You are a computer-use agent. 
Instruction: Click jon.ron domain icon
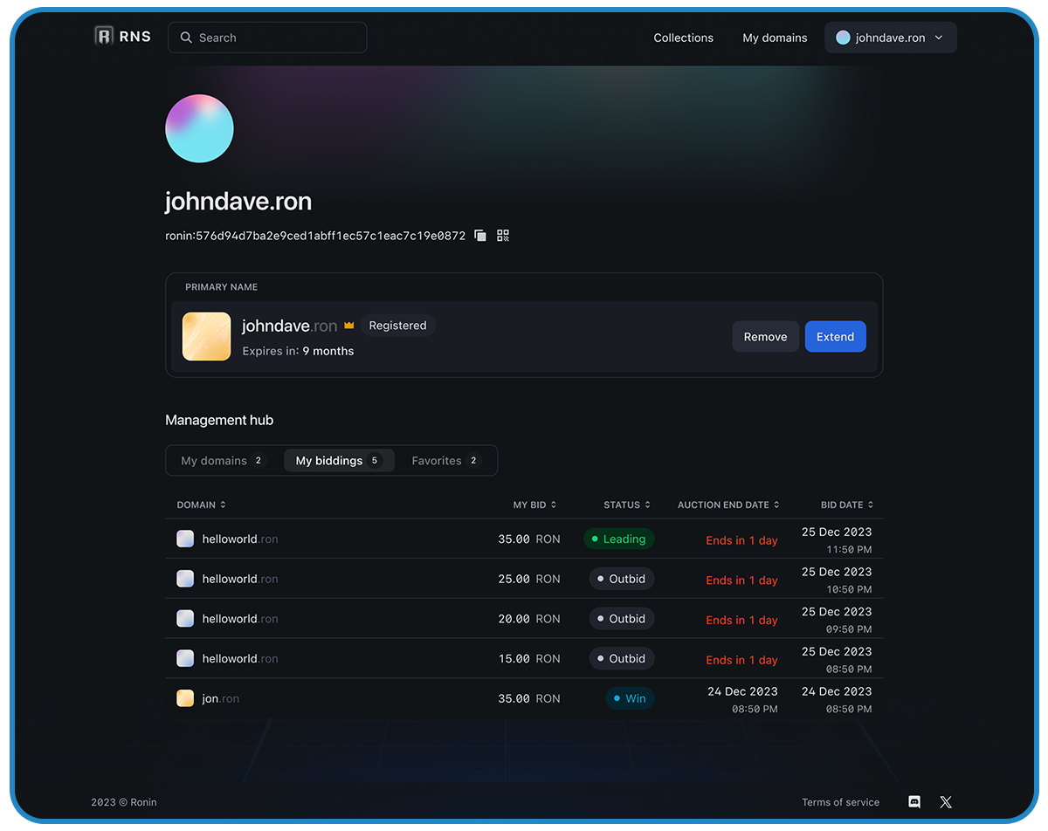point(185,698)
